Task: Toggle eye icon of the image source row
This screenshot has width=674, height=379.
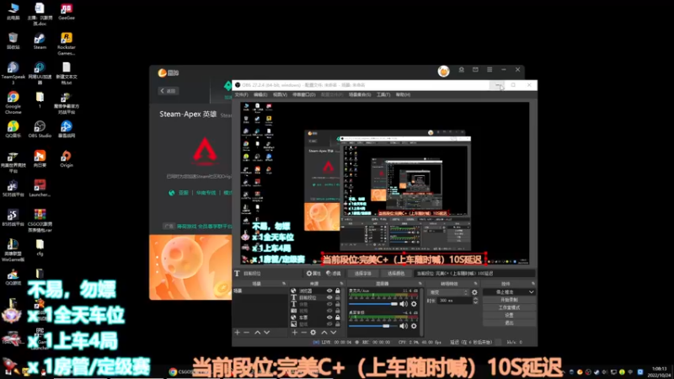Action: [x=329, y=324]
